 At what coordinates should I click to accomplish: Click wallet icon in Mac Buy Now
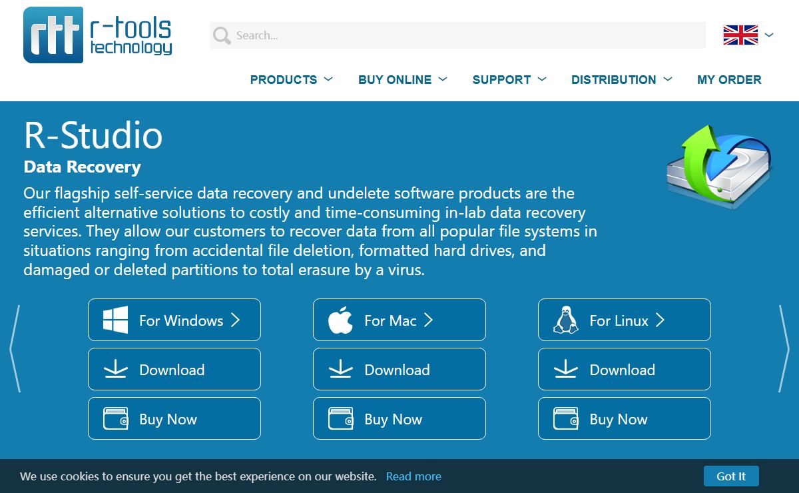coord(341,419)
